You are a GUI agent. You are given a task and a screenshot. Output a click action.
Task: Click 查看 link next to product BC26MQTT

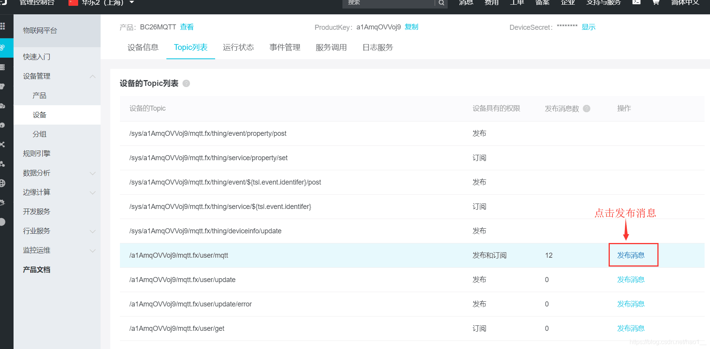pyautogui.click(x=187, y=27)
